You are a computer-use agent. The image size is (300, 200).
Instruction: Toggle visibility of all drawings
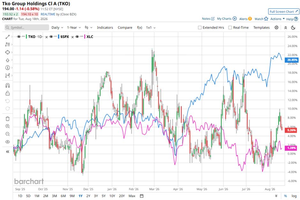point(7,142)
